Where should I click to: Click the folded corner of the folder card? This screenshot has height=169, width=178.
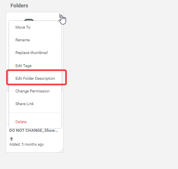point(61,150)
